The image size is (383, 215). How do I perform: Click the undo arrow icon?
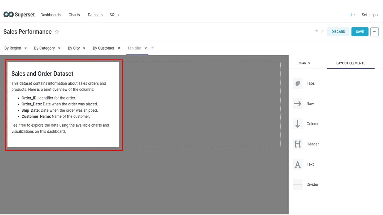317,31
